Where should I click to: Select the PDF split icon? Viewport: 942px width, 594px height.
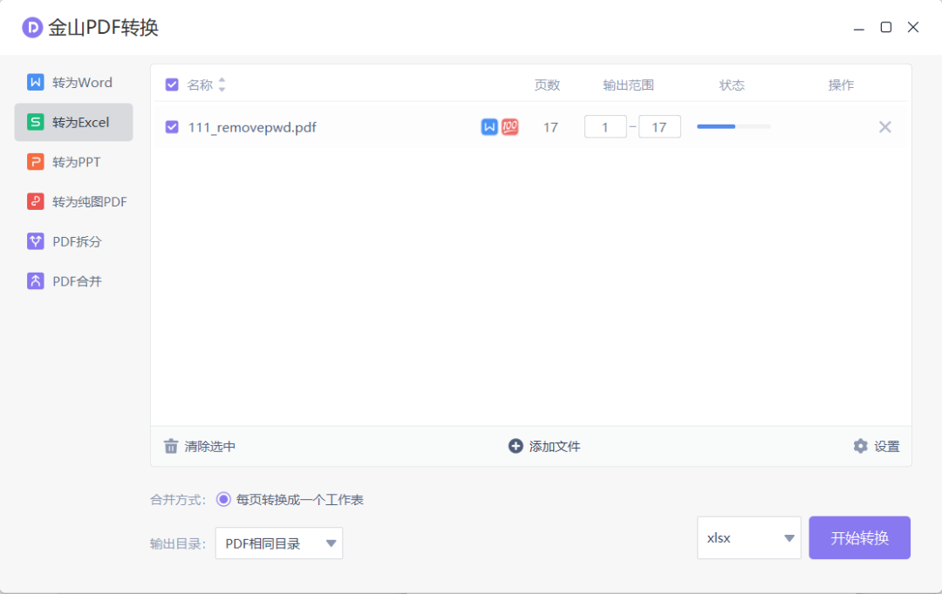[x=36, y=241]
